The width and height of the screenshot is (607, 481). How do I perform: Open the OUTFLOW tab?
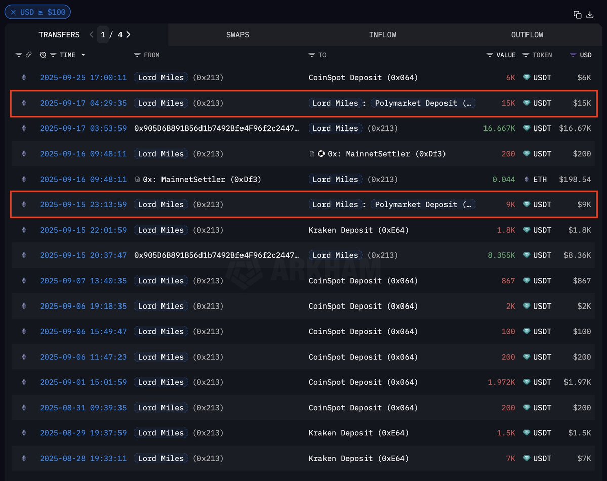click(x=527, y=35)
